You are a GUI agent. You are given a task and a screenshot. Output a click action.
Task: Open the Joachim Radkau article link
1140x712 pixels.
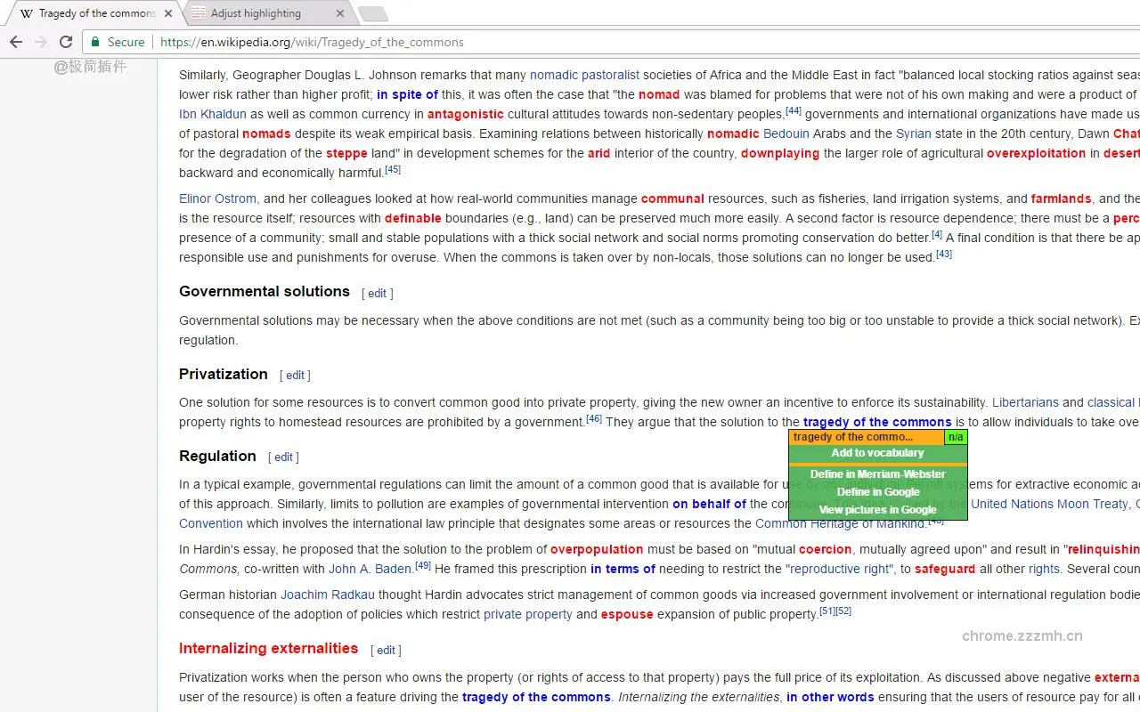click(x=327, y=595)
